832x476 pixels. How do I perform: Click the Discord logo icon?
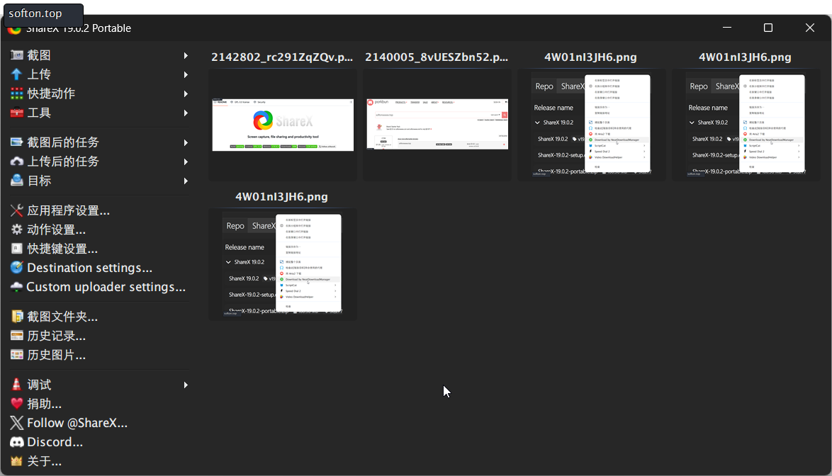(x=17, y=441)
